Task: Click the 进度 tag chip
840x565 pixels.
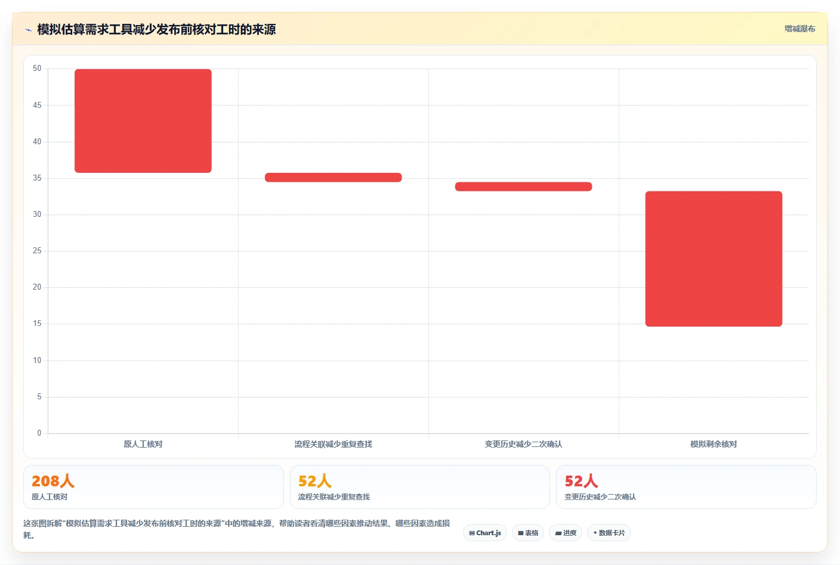Action: [x=566, y=533]
